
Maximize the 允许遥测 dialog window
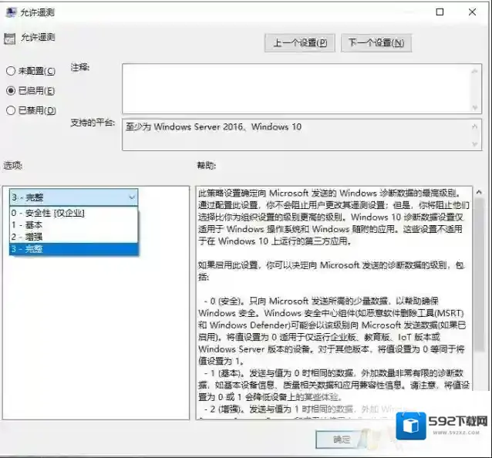pos(440,12)
